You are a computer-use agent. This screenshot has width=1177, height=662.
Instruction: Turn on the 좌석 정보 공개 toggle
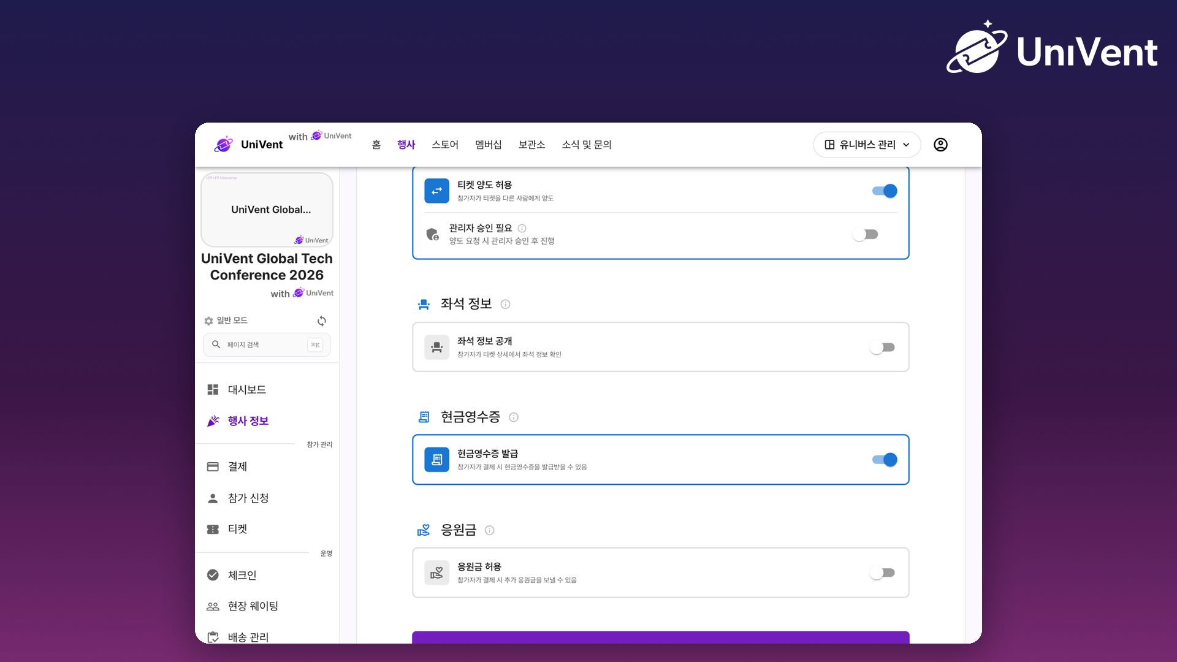(883, 348)
